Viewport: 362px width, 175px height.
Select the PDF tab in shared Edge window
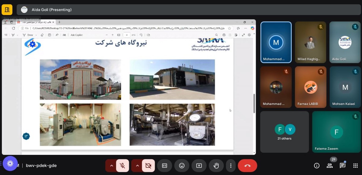pos(35,22)
